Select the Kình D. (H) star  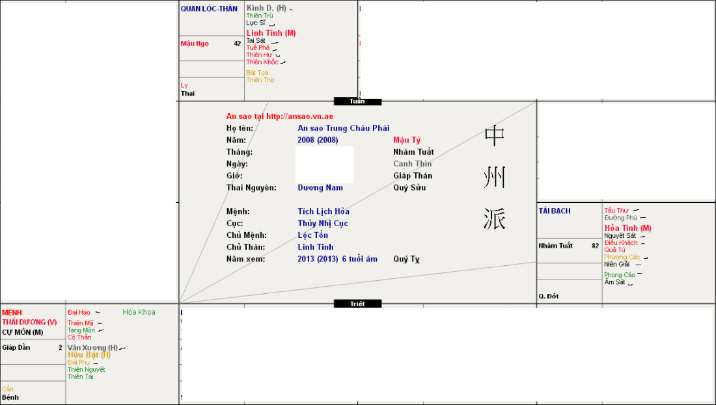pyautogui.click(x=266, y=8)
